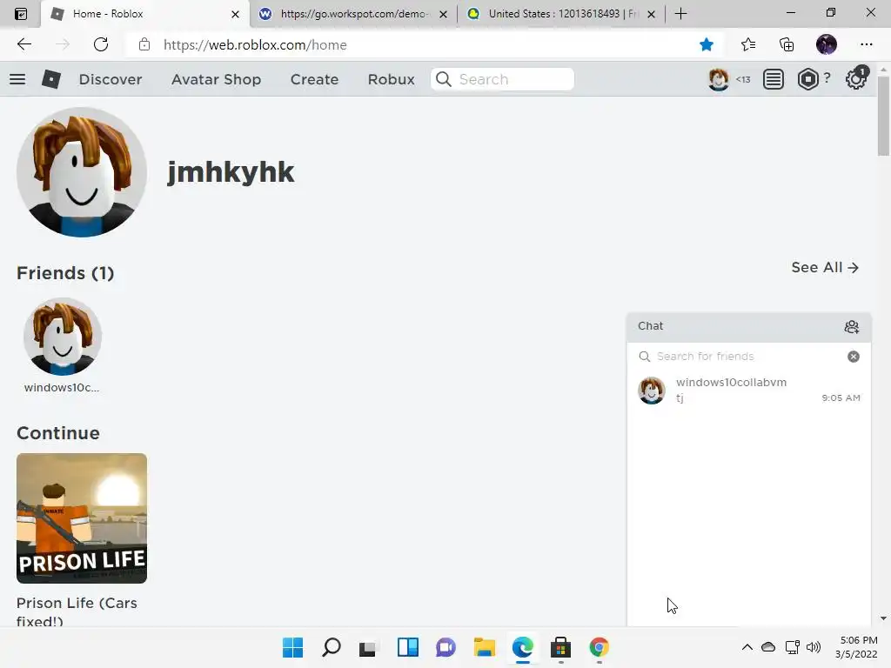Open the Edge profile picture
This screenshot has width=891, height=668.
pos(827,44)
